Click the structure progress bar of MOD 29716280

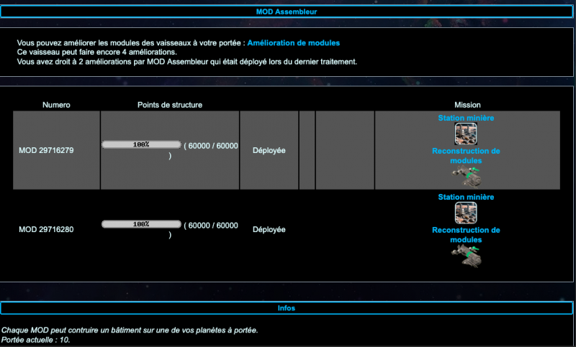[141, 224]
